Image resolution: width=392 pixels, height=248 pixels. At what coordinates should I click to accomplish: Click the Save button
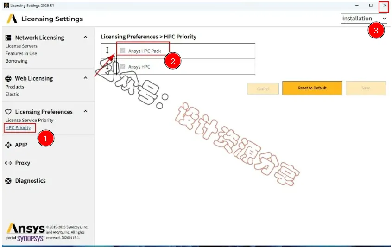coord(366,88)
